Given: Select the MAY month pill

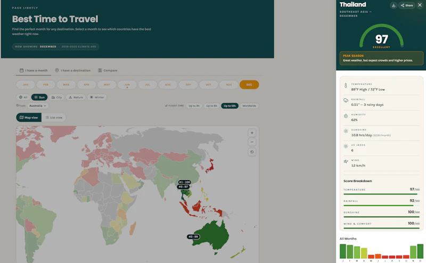Looking at the screenshot, I should point(107,84).
